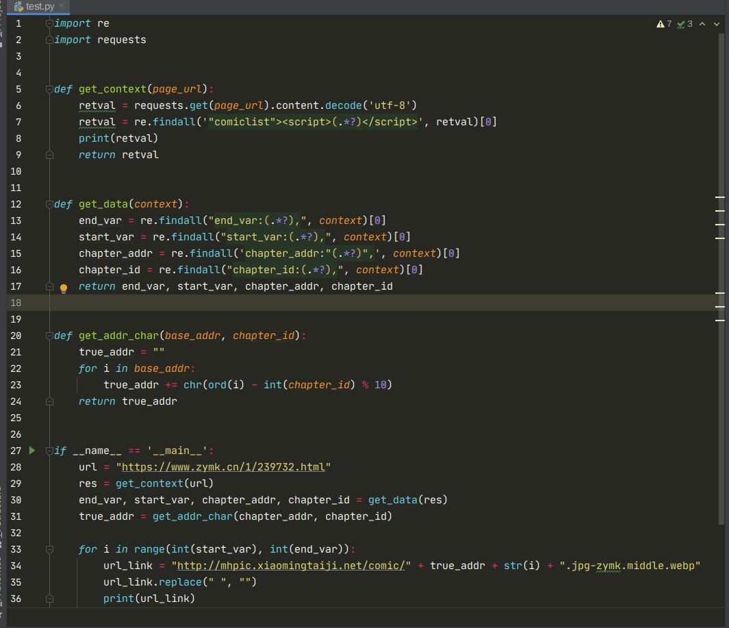Fold the if __name__ main block
The image size is (729, 628).
tap(49, 451)
